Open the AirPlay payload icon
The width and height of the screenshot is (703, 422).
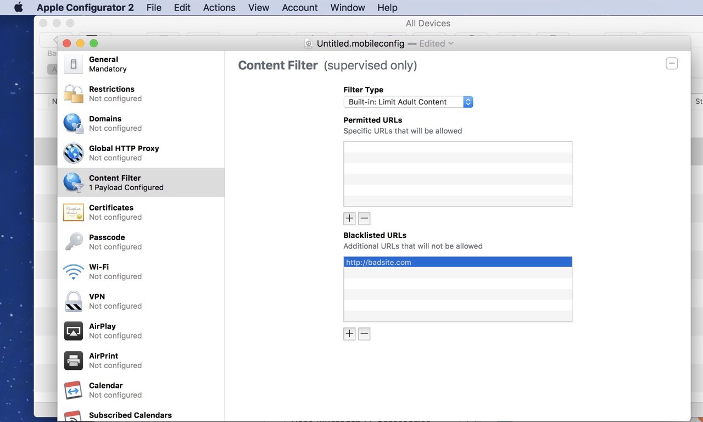pyautogui.click(x=73, y=331)
